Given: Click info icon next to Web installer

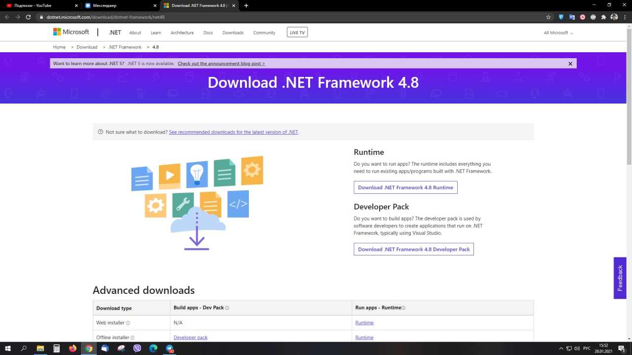Looking at the screenshot, I should 128,323.
